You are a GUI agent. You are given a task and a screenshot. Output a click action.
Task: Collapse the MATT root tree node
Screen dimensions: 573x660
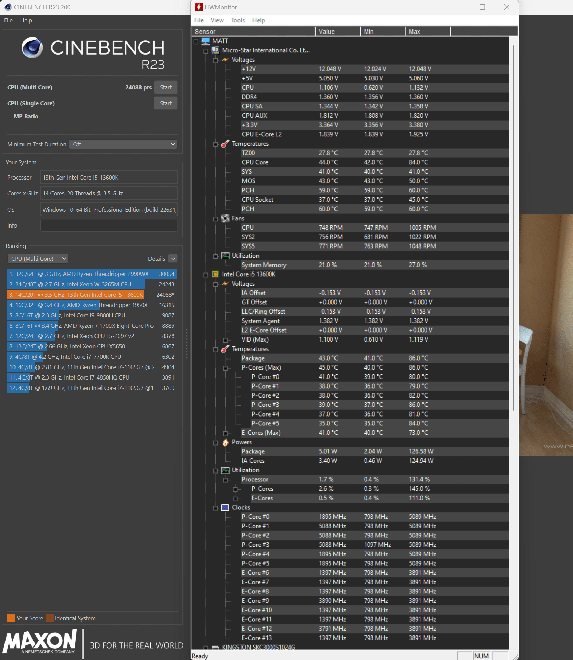pos(196,41)
